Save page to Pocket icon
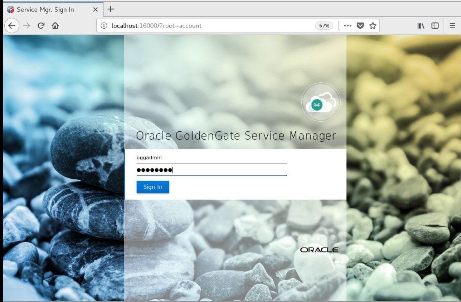The height and width of the screenshot is (302, 461). [x=360, y=26]
